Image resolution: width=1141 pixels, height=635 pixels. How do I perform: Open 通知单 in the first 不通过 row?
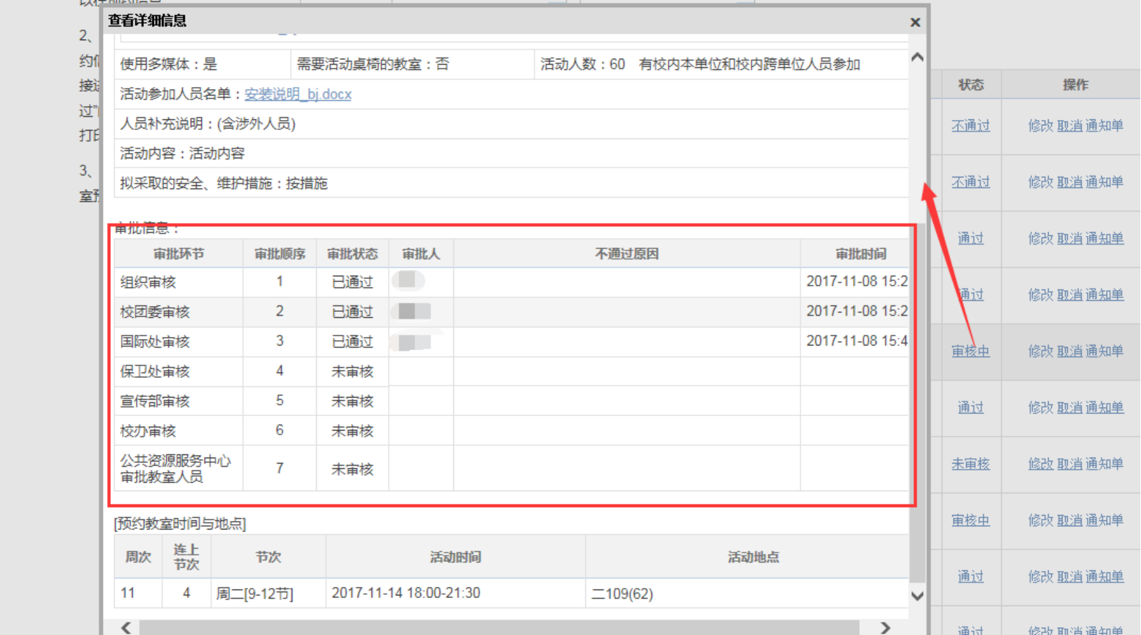tap(1104, 126)
